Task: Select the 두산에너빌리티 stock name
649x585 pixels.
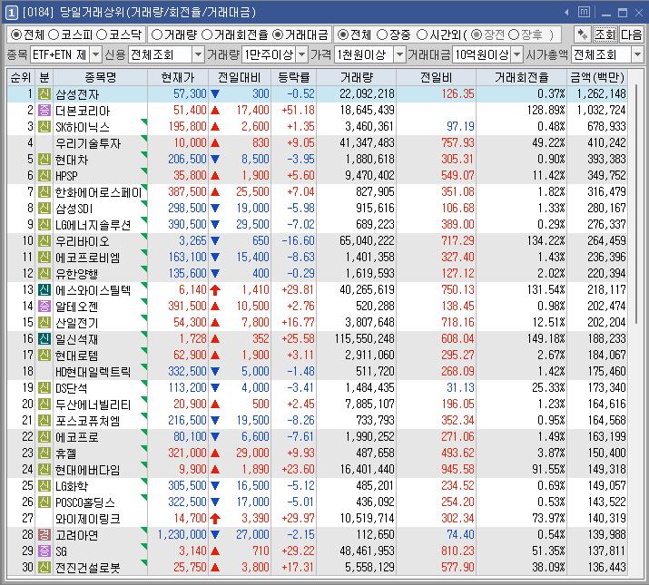Action: coord(93,405)
